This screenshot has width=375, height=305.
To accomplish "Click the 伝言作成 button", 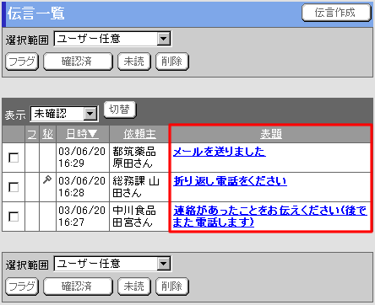I will pos(336,13).
